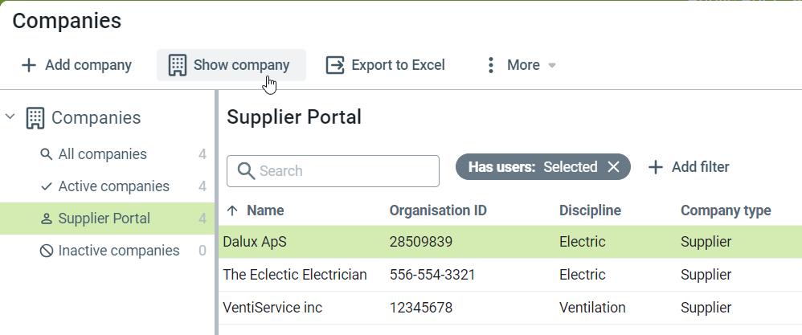Select Supplier Portal in the sidebar

[x=104, y=219]
